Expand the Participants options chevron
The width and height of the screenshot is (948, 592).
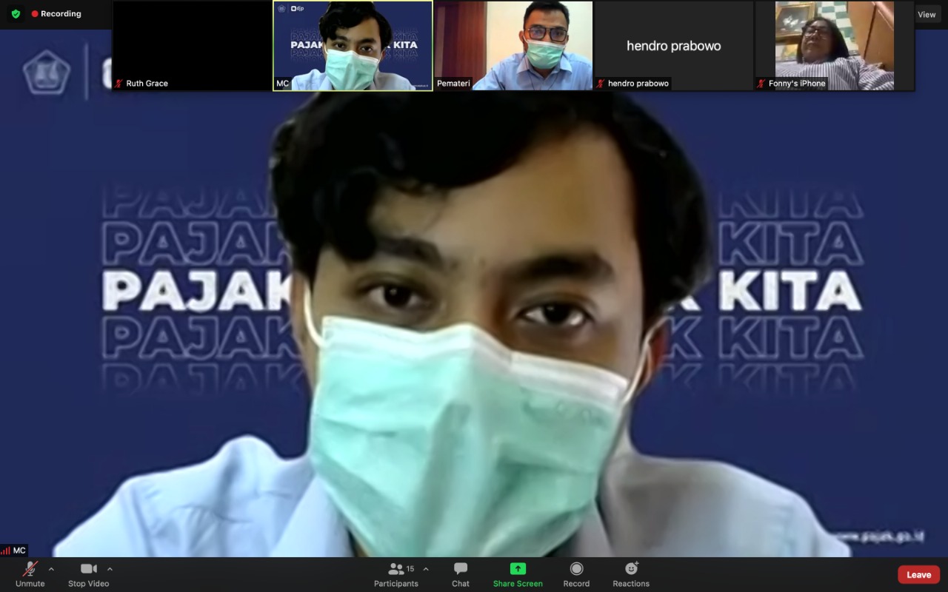426,569
